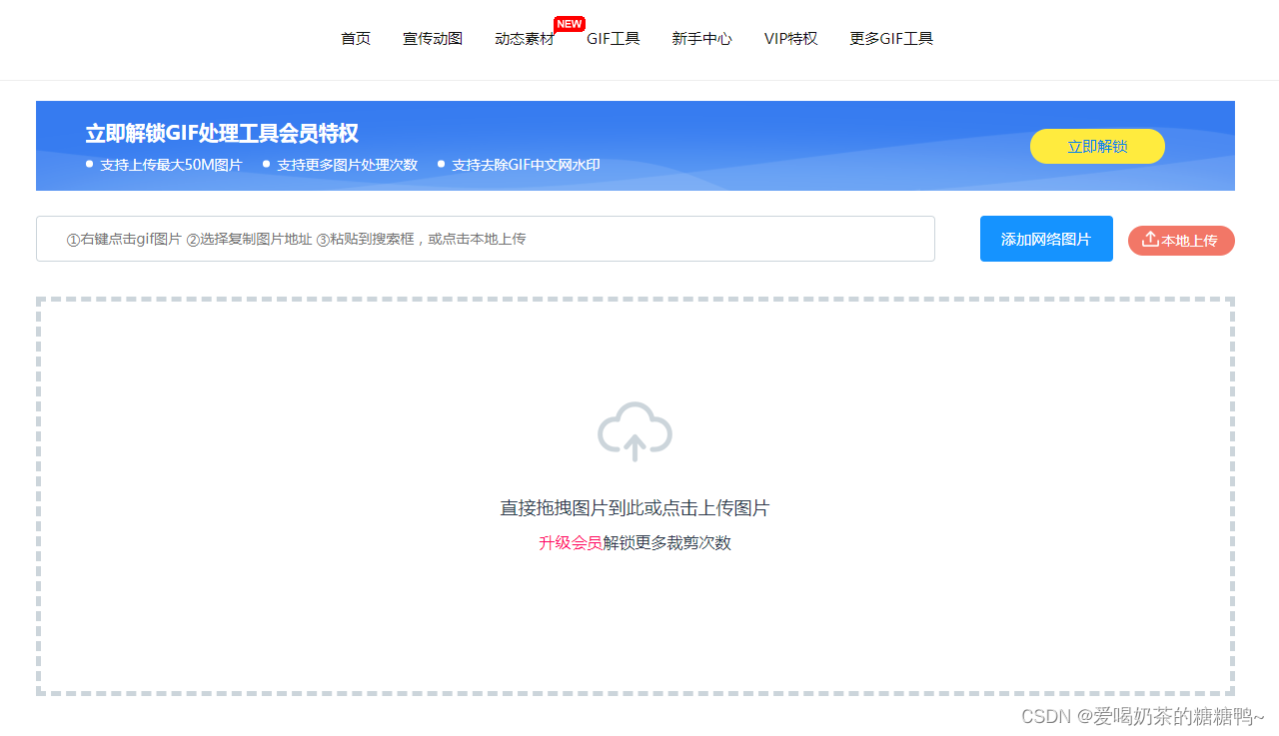The width and height of the screenshot is (1279, 736).
Task: Open 新手中心 menu item
Action: click(701, 39)
